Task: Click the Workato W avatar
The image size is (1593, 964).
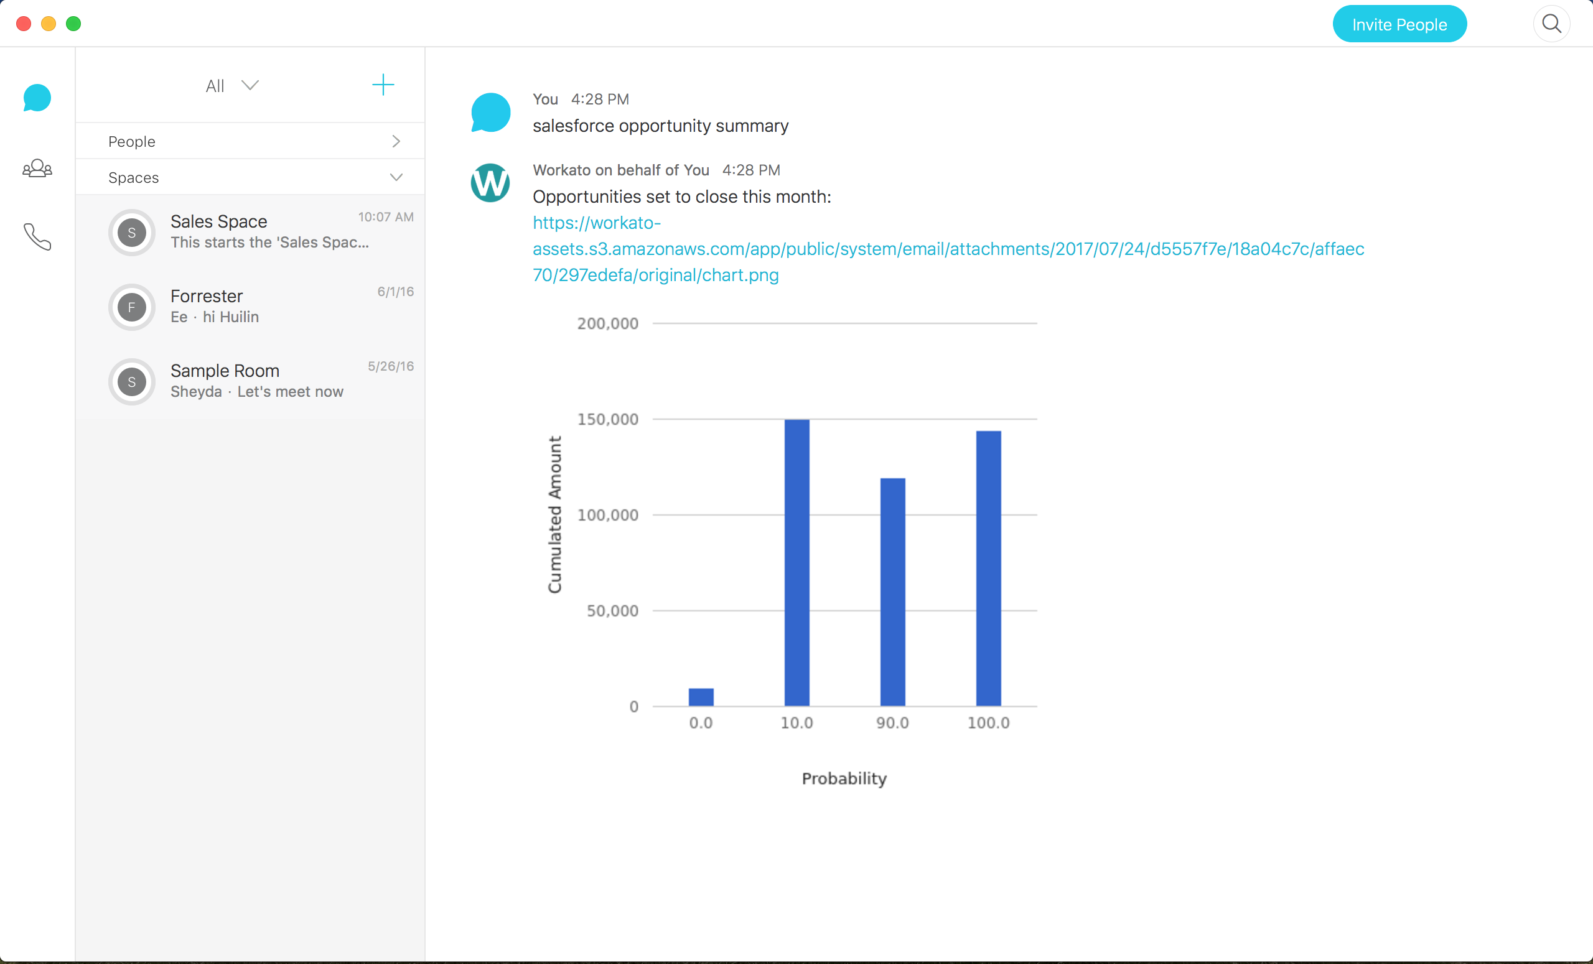Action: coord(490,183)
